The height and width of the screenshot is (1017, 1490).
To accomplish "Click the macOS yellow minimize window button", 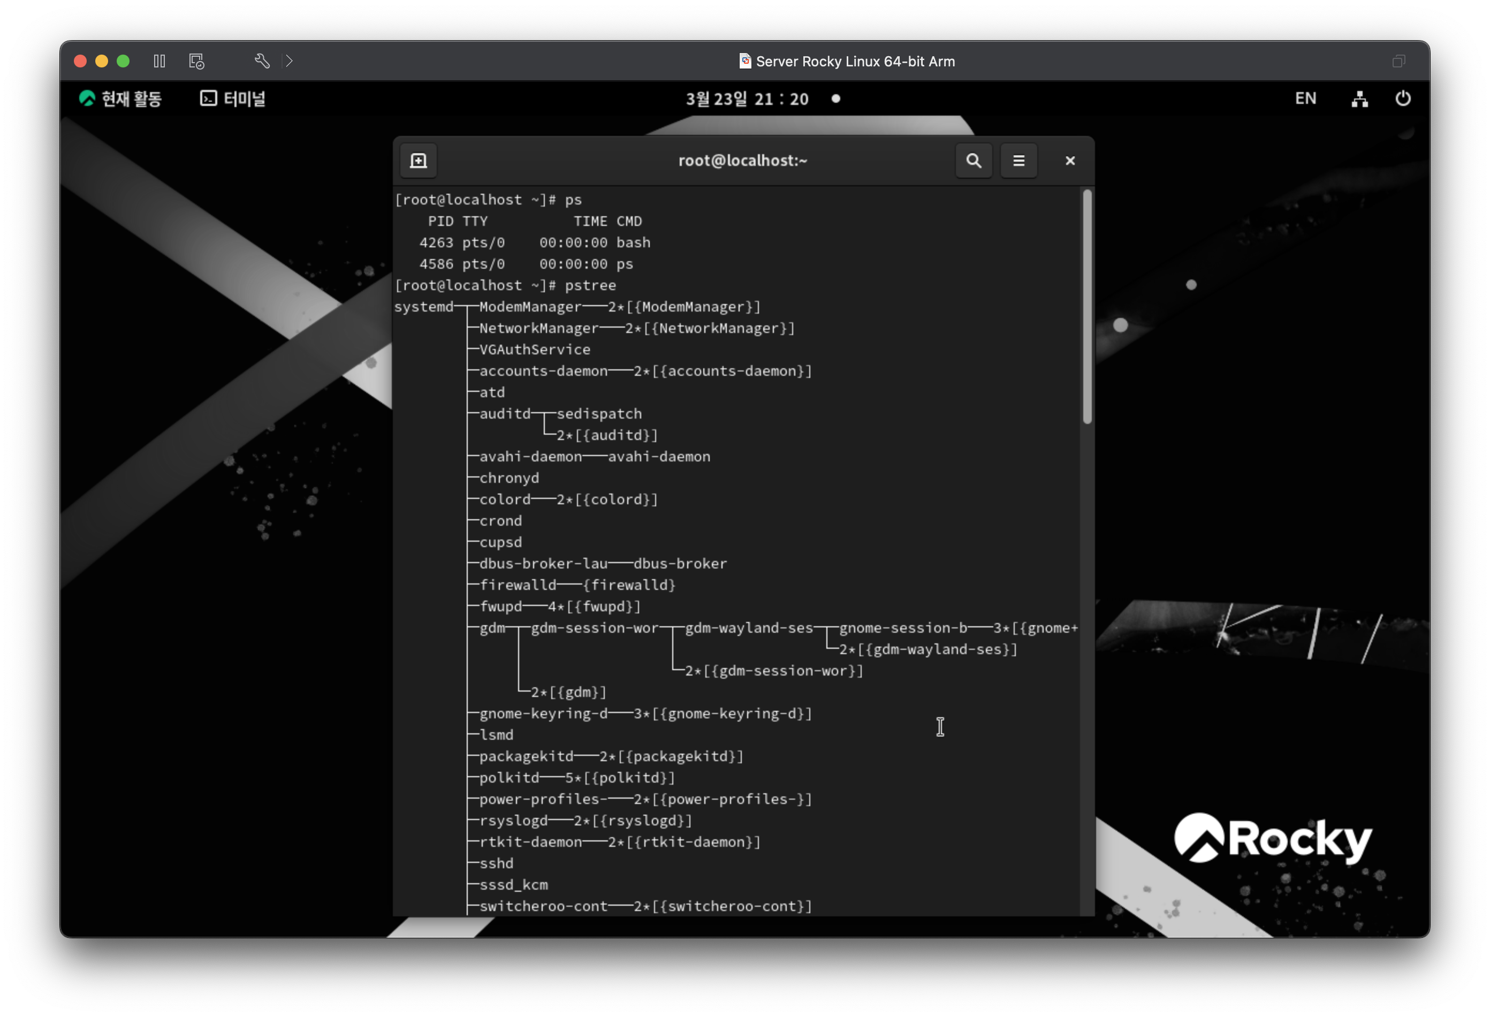I will pos(101,61).
